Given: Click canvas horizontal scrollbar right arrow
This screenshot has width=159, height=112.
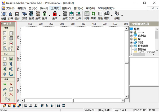Looking at the screenshot, I should (x=123, y=100).
